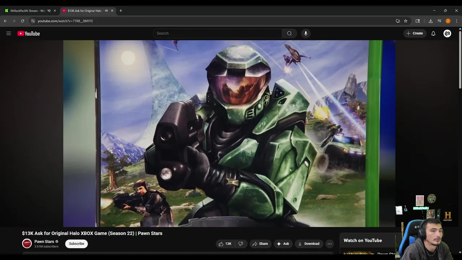The width and height of the screenshot is (462, 260).
Task: Open a new browser tab
Action: tap(121, 11)
